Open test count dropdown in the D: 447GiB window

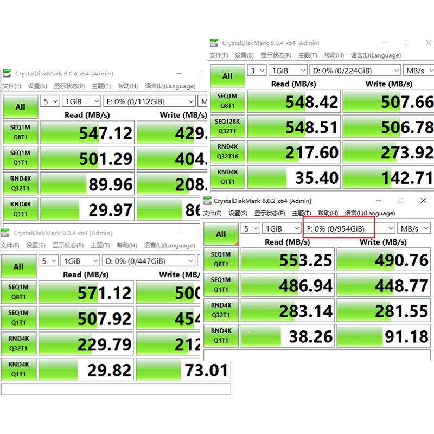(48, 261)
